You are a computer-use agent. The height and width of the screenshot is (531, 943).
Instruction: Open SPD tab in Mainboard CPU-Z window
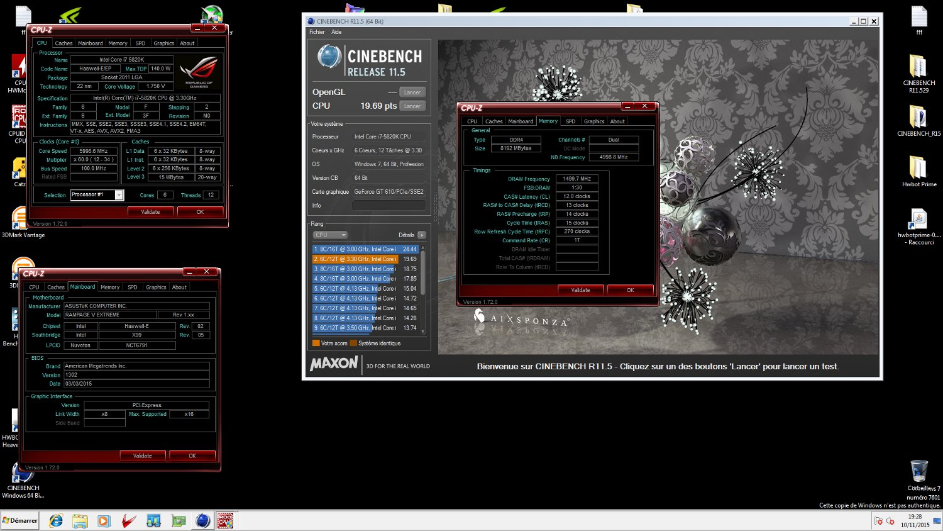(133, 287)
